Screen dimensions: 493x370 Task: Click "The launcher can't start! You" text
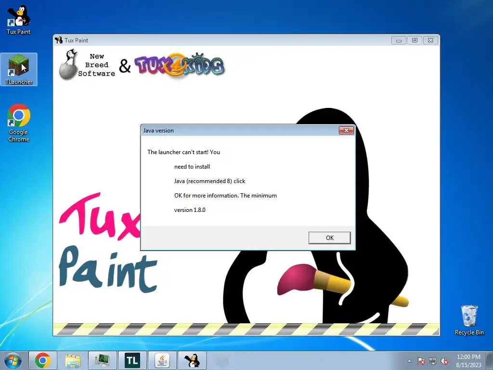click(x=183, y=152)
